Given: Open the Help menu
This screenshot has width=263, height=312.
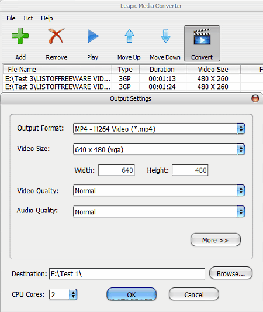Looking at the screenshot, I should [x=47, y=18].
